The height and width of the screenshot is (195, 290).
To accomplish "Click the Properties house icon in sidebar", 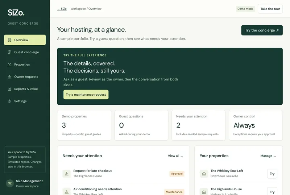I will point(9,65).
